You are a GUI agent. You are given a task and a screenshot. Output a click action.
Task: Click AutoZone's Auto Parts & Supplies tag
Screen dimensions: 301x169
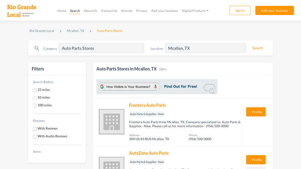[x=147, y=162]
